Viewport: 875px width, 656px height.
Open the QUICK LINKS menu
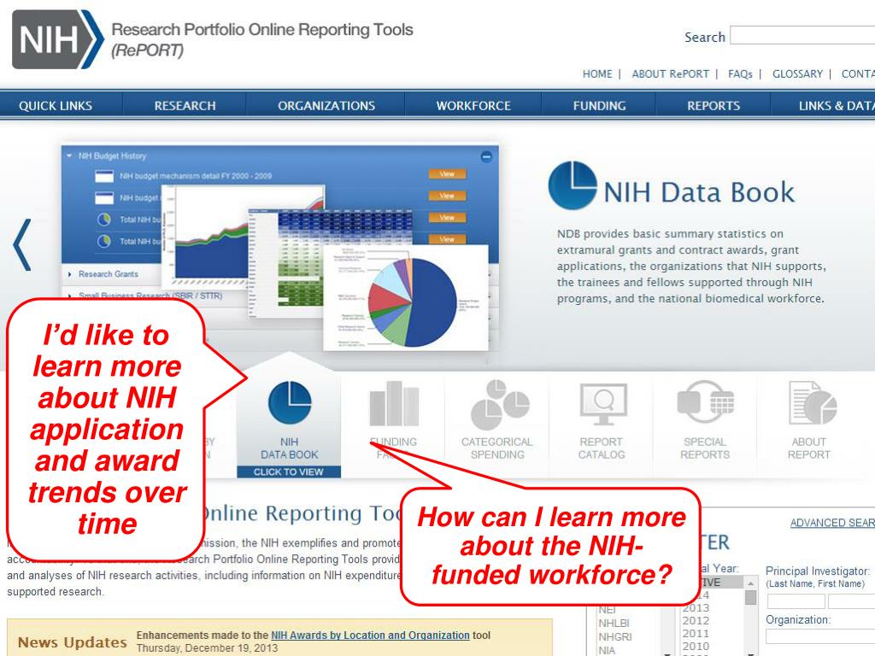(56, 105)
